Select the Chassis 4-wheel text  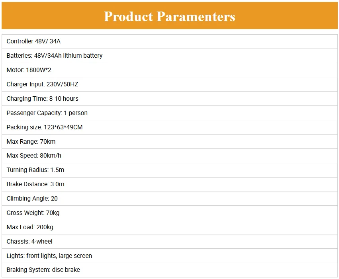pyautogui.click(x=29, y=242)
